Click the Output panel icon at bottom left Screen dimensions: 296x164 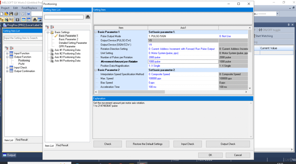[5, 155]
